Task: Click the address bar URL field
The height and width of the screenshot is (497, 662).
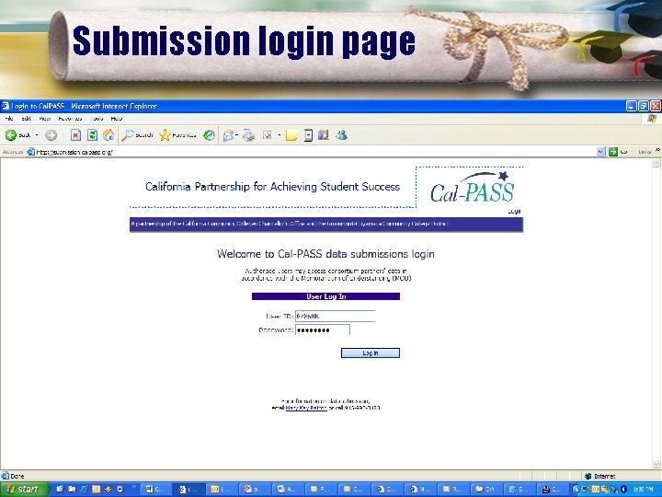Action: [312, 152]
